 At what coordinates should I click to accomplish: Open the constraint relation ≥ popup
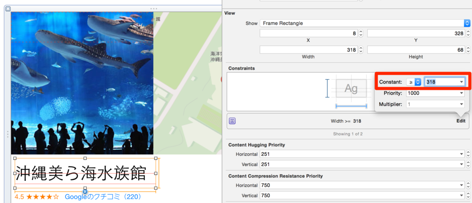tap(413, 82)
